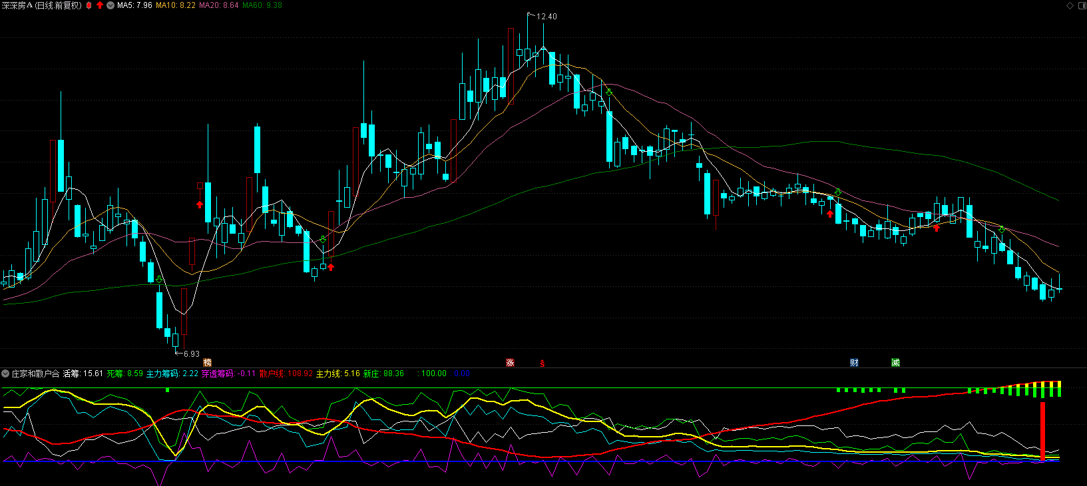Click the tall red bar in lower indicator
This screenshot has height=486, width=1087.
(x=1042, y=431)
